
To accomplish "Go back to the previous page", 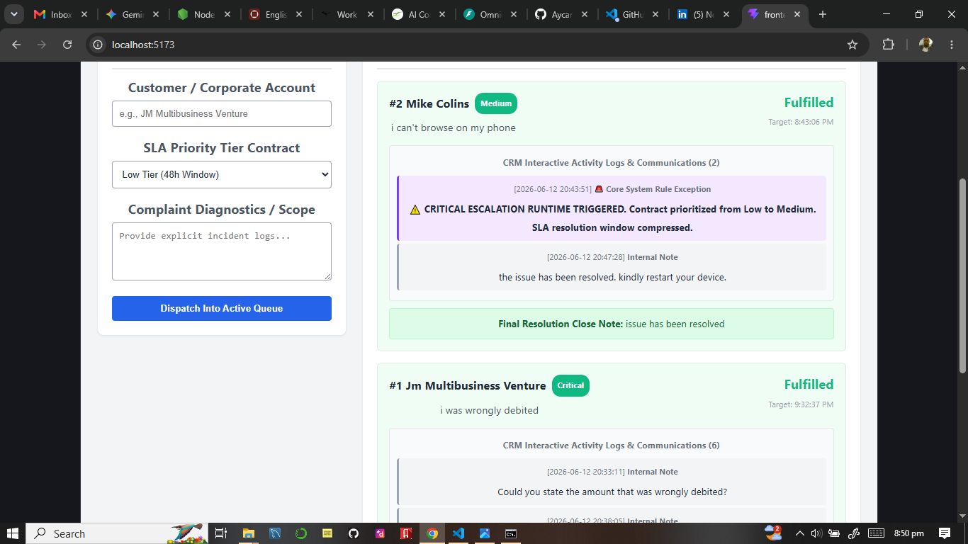I will (16, 45).
